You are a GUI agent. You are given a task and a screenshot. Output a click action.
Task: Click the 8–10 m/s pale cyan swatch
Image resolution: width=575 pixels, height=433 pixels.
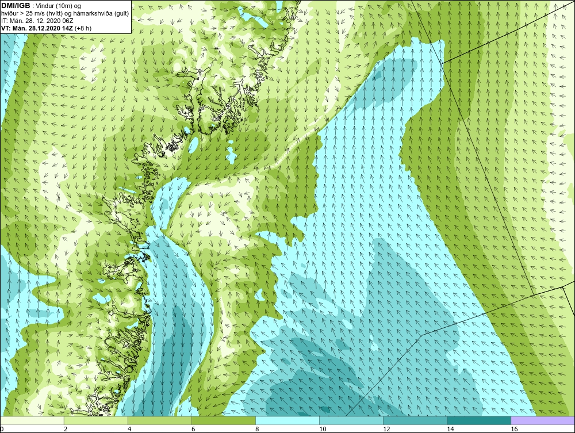click(x=287, y=420)
